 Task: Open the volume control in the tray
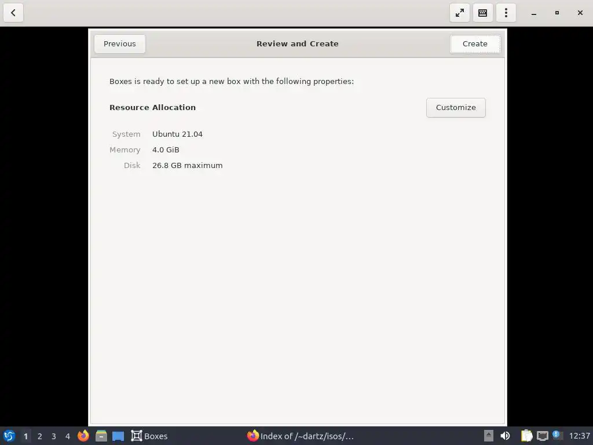point(505,436)
